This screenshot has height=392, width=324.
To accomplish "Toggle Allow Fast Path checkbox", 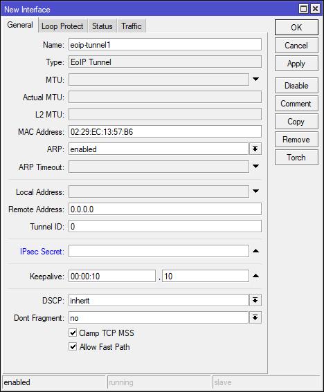I will point(73,347).
